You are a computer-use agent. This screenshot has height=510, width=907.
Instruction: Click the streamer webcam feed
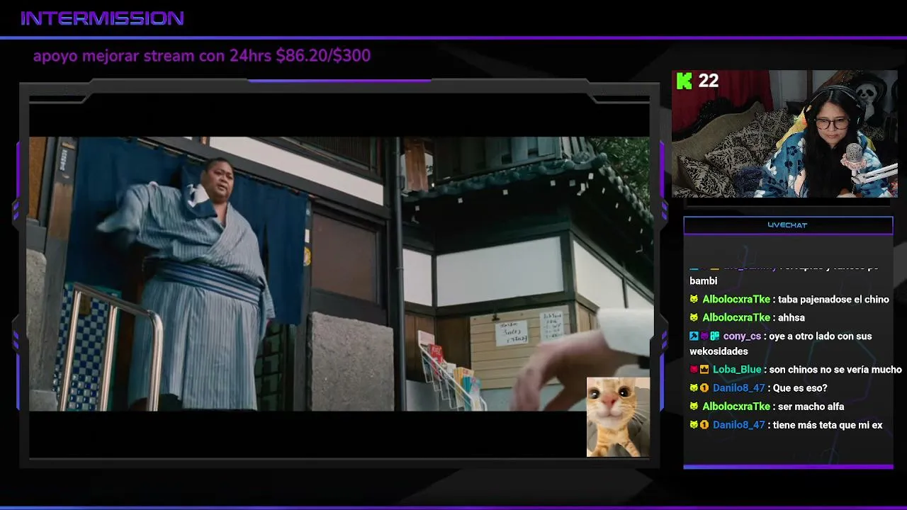pyautogui.click(x=784, y=133)
